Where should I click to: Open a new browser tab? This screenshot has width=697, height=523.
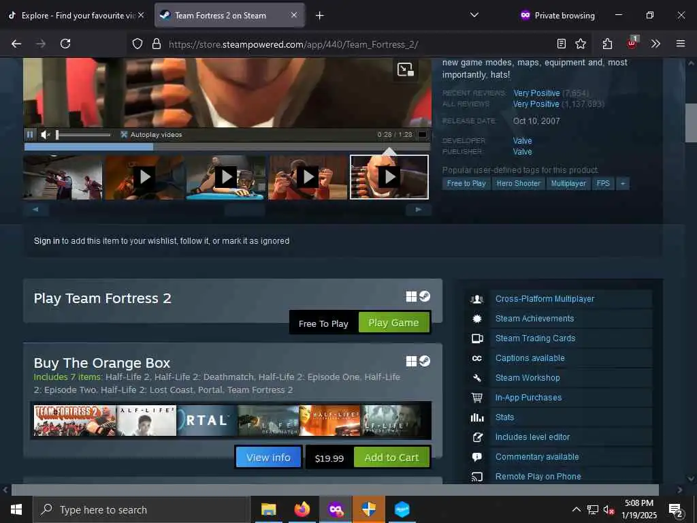320,16
